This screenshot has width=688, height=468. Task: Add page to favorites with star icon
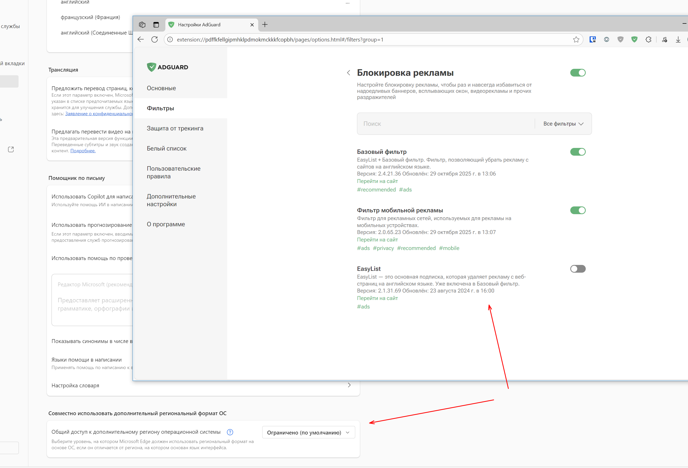576,39
